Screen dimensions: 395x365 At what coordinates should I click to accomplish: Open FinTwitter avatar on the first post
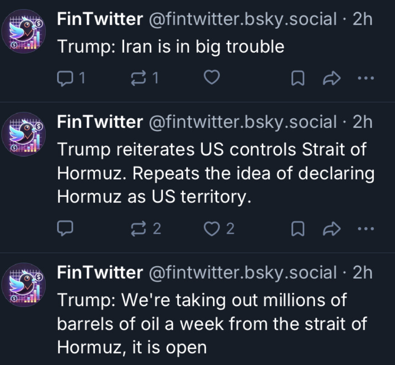[24, 32]
